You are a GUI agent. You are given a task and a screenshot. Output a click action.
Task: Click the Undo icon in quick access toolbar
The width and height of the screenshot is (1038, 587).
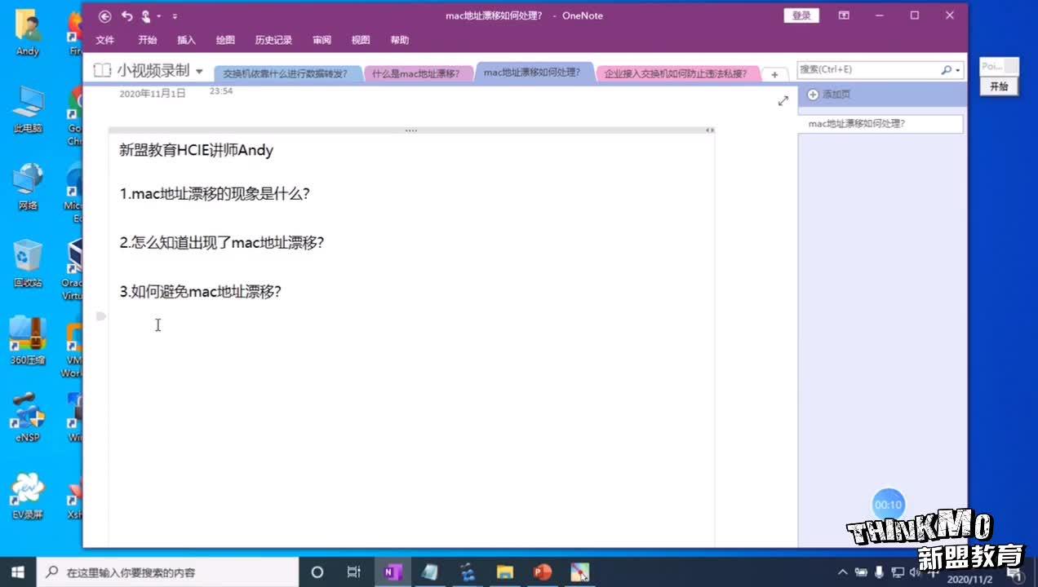point(126,16)
